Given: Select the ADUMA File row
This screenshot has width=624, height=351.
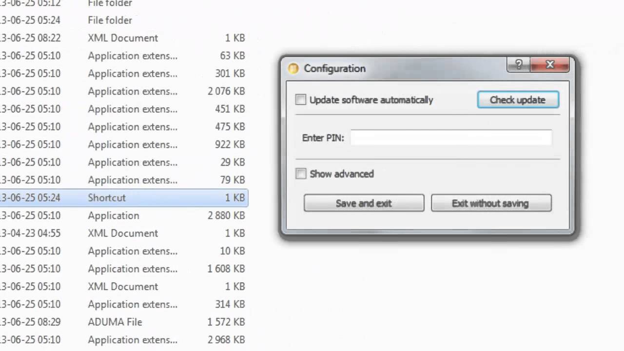Looking at the screenshot, I should click(124, 322).
